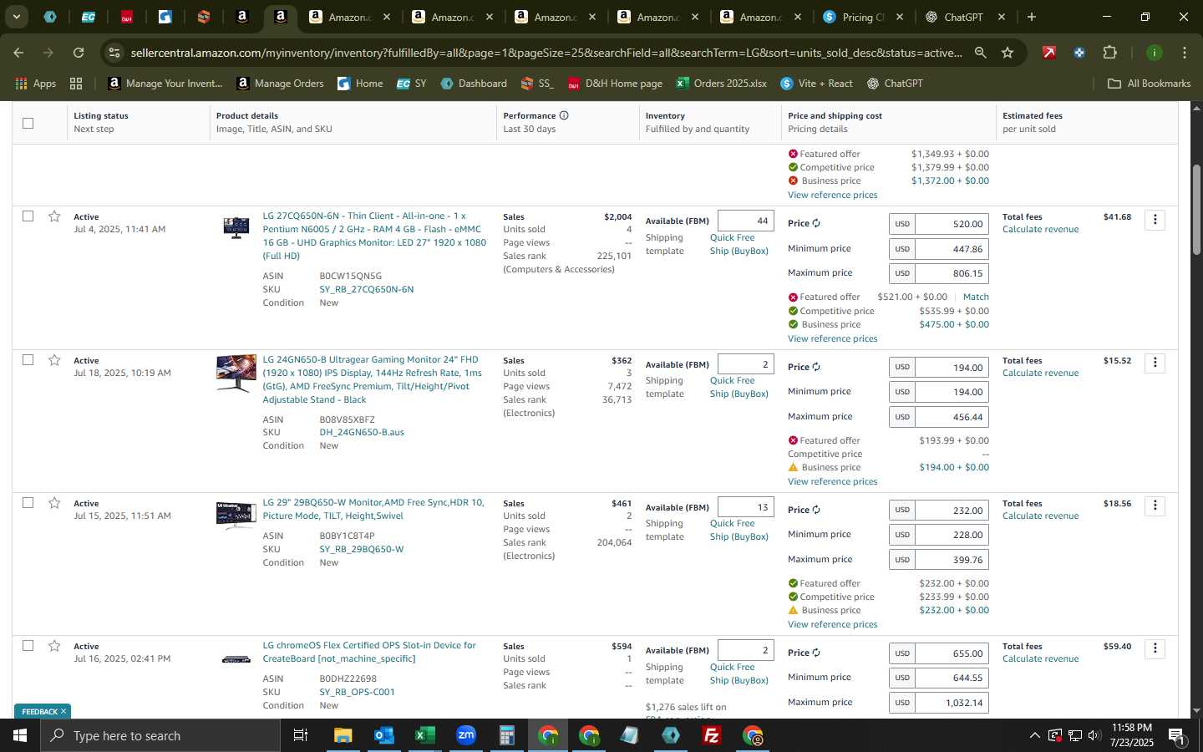Favorite the LG chromeOS Flex listing star
Image resolution: width=1203 pixels, height=752 pixels.
pos(54,646)
